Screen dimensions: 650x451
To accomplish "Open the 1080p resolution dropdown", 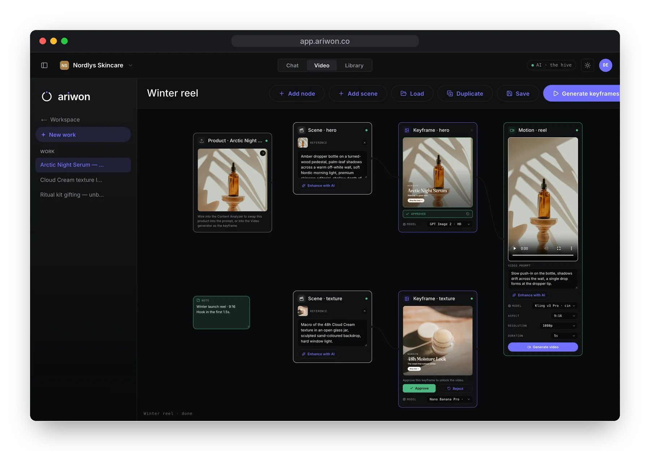I will click(559, 326).
